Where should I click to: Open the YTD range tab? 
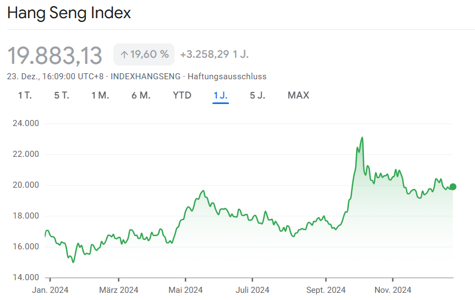pyautogui.click(x=182, y=95)
